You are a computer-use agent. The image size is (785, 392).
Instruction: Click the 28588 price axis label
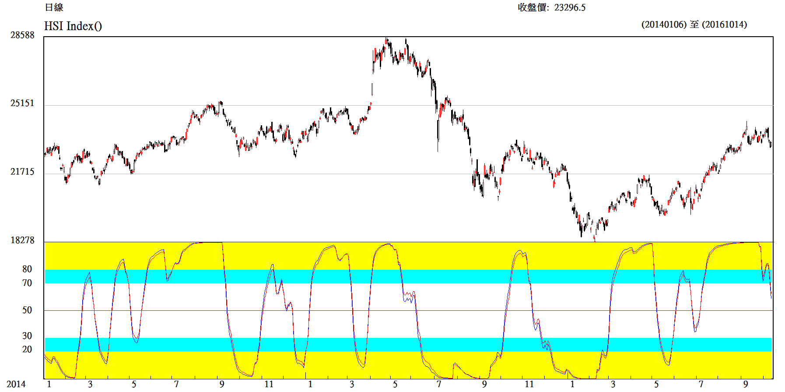pyautogui.click(x=22, y=35)
